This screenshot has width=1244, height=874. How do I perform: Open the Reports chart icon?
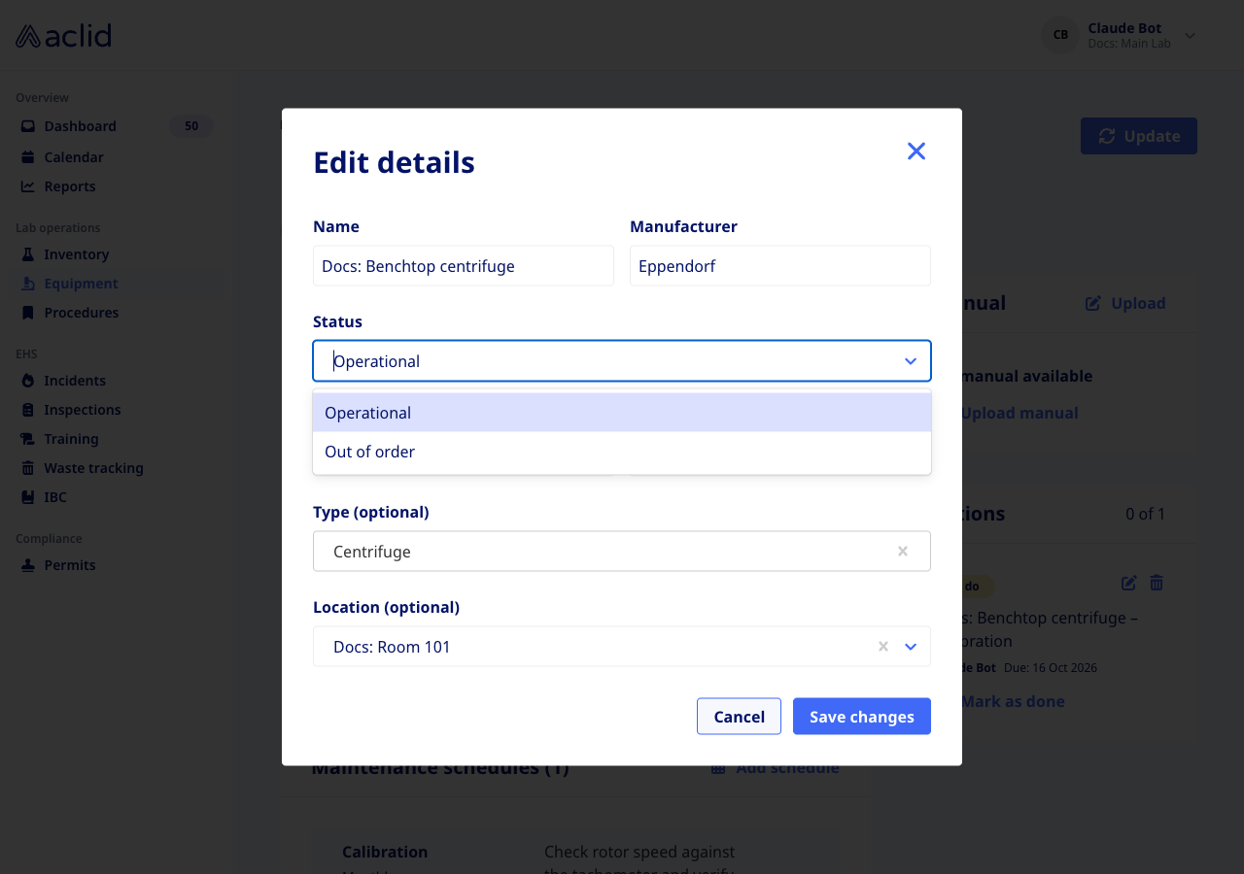(28, 186)
